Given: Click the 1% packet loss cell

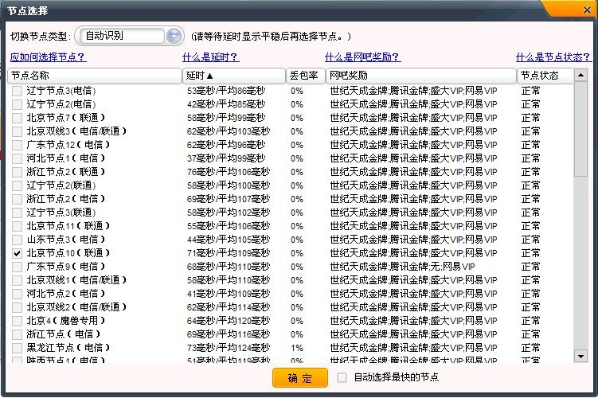Looking at the screenshot, I should tap(297, 348).
